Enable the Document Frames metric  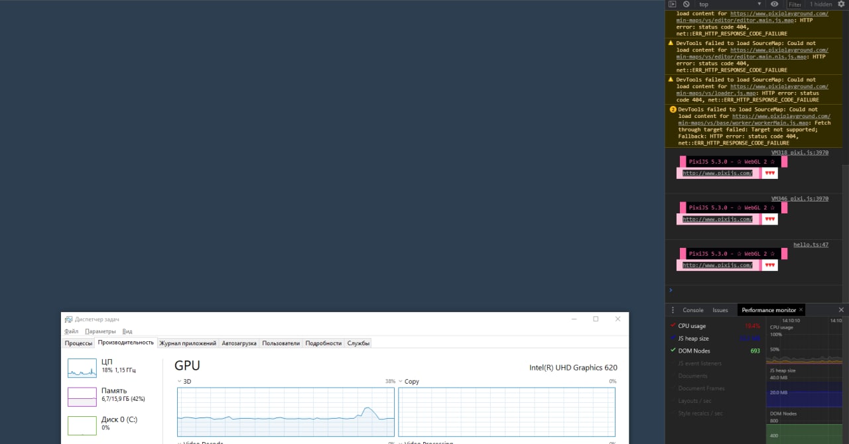673,388
